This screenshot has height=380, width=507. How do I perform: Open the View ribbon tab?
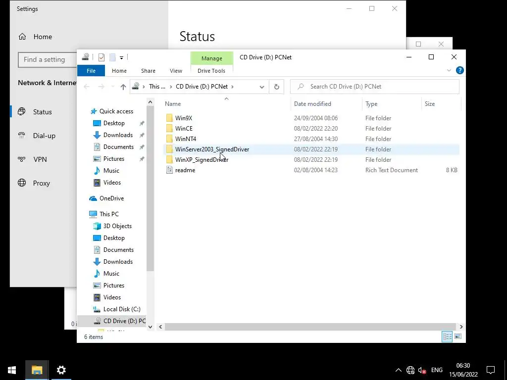tap(176, 70)
